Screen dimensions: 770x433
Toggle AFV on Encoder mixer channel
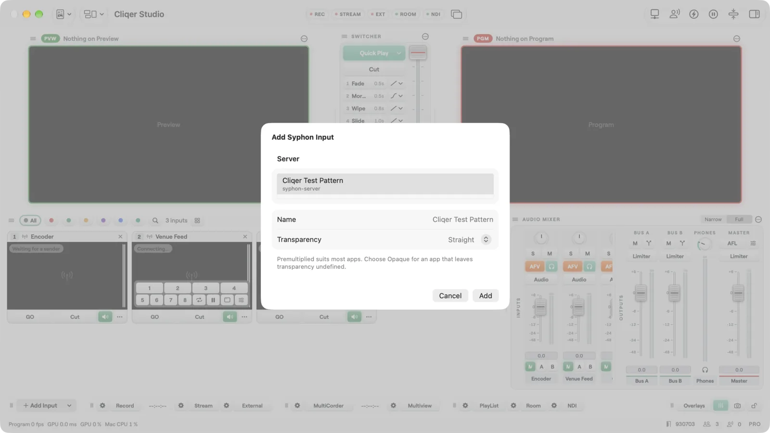535,267
